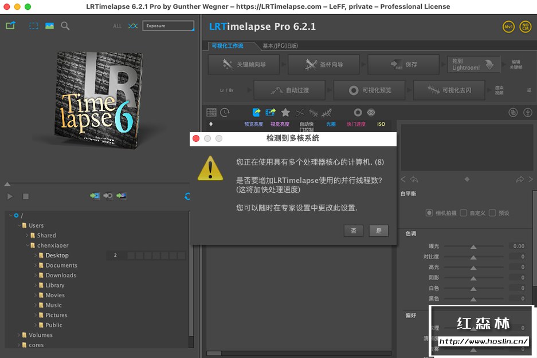Click 是 to confirm multi-core dialog

[379, 230]
